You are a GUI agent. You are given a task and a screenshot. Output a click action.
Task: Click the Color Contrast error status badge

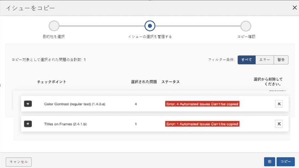(202, 104)
